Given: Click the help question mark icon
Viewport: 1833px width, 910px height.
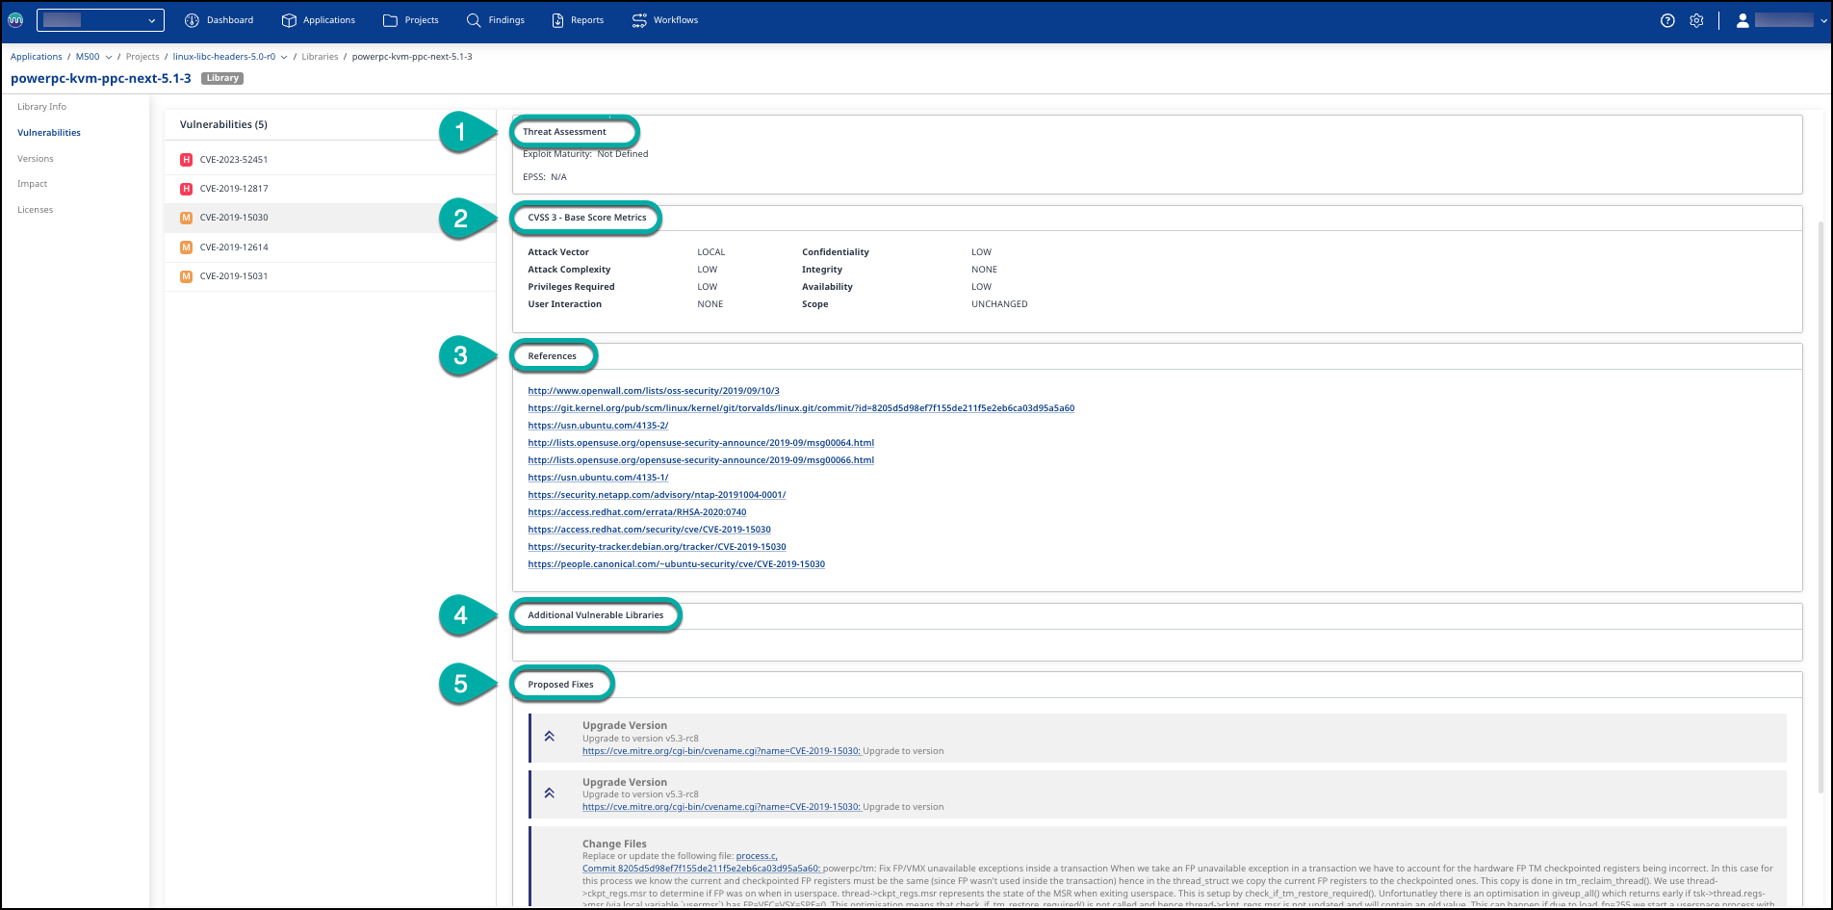Looking at the screenshot, I should pos(1667,20).
